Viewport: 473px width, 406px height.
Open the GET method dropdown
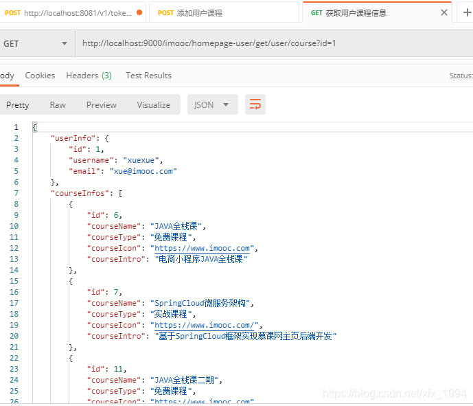36,43
